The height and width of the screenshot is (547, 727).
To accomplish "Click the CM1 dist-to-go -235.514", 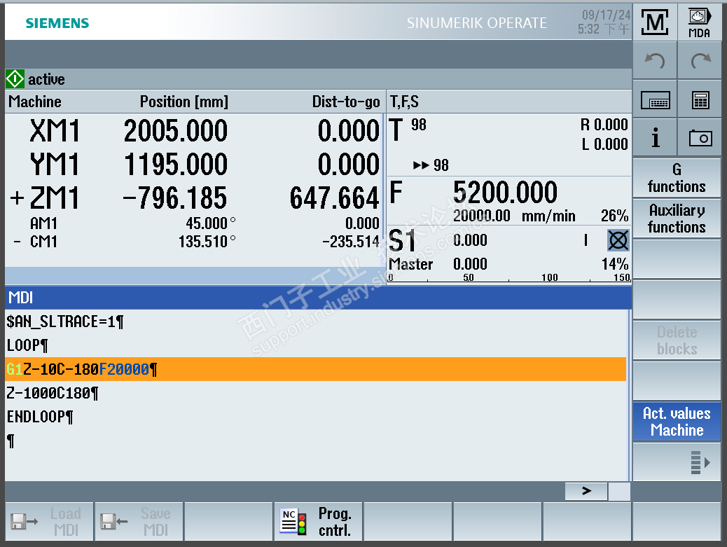I will click(350, 242).
